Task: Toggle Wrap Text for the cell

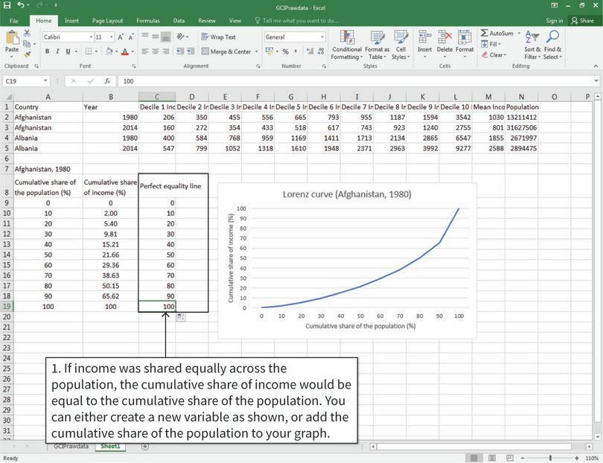Action: (x=217, y=36)
